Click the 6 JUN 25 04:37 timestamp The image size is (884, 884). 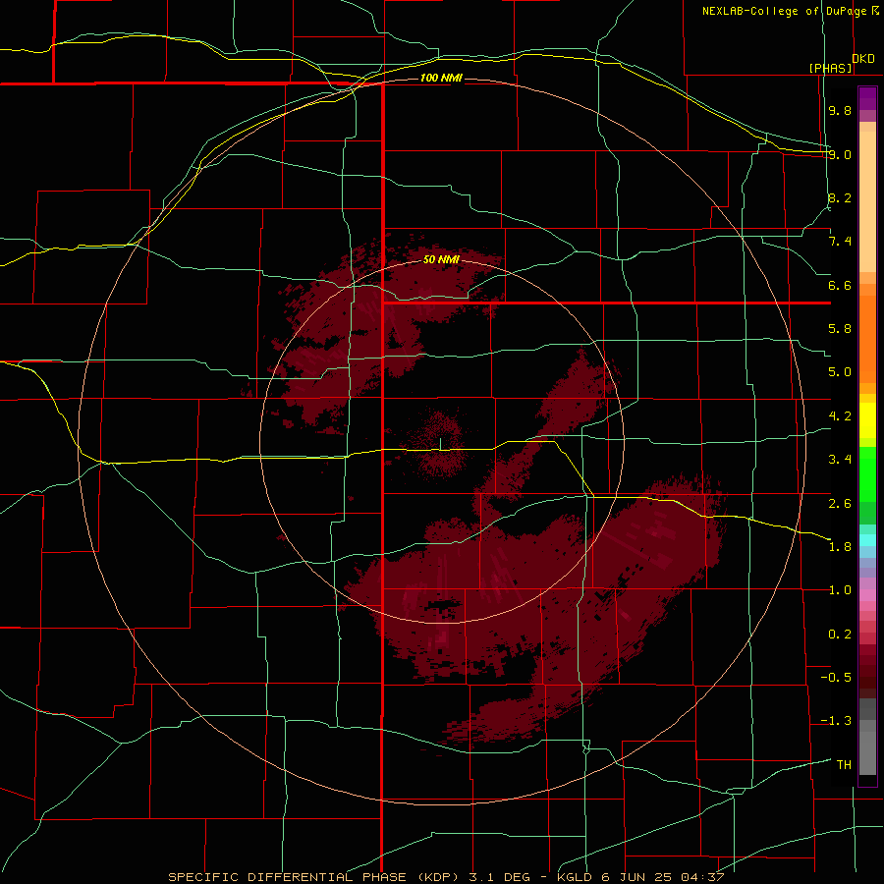point(662,877)
